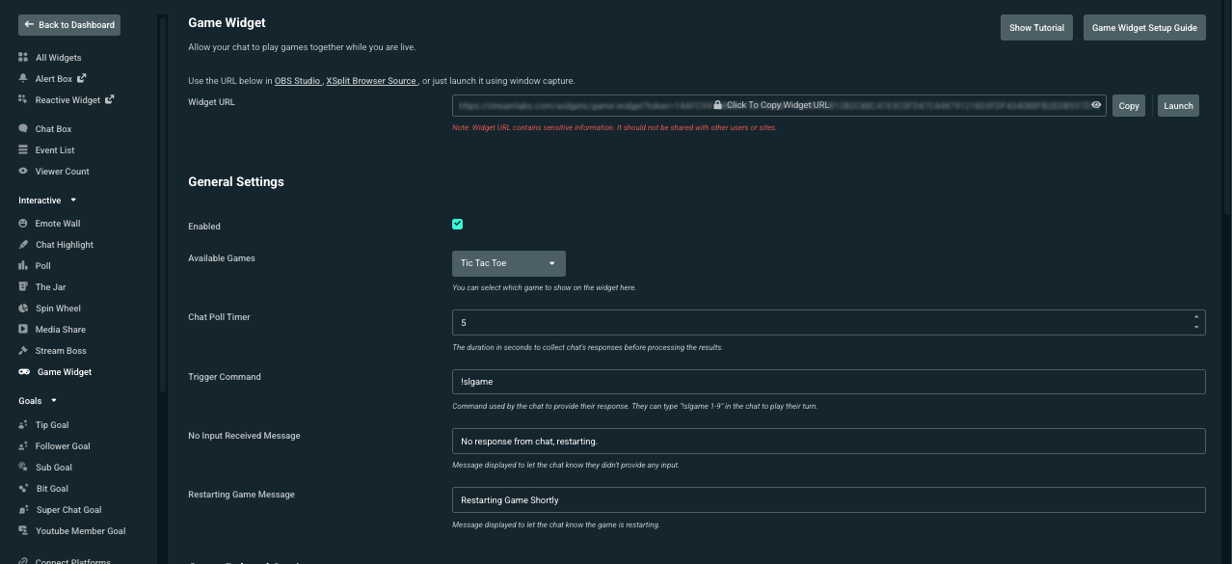Select the Poll widget
Viewport: 1232px width, 564px height.
pos(41,265)
